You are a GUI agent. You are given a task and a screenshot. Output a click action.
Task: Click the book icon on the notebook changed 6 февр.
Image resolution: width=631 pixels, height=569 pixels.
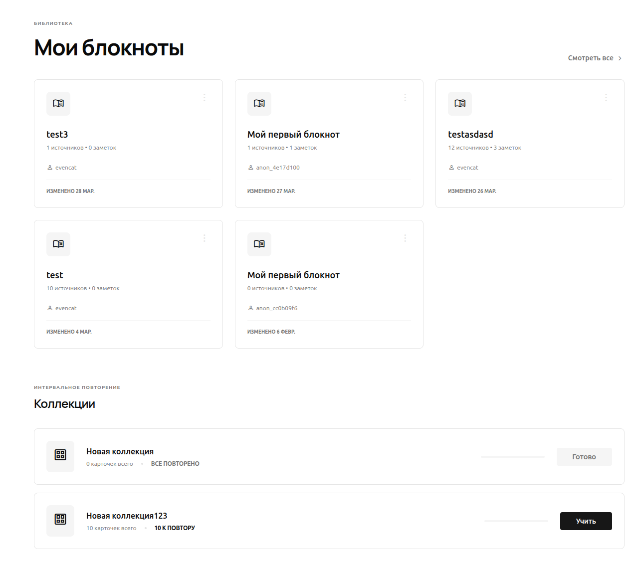coord(259,244)
